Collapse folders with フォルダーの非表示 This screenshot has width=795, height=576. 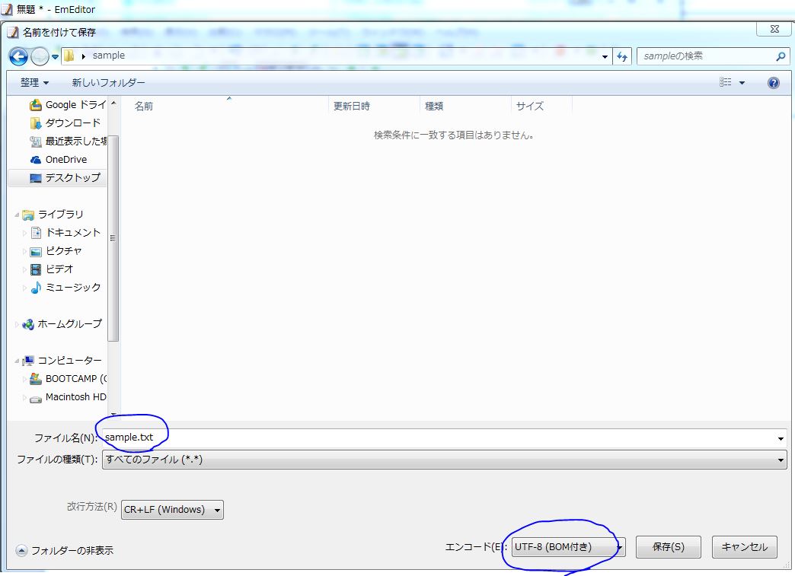pyautogui.click(x=65, y=551)
